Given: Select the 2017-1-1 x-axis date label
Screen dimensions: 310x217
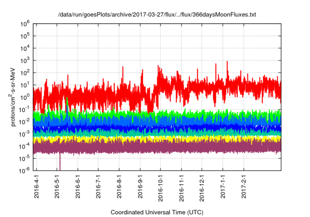Looking at the screenshot, I should 222,186.
